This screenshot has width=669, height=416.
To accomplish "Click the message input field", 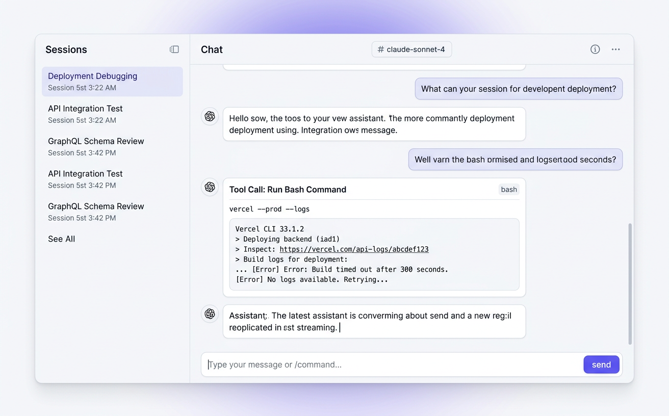I will pyautogui.click(x=357, y=365).
